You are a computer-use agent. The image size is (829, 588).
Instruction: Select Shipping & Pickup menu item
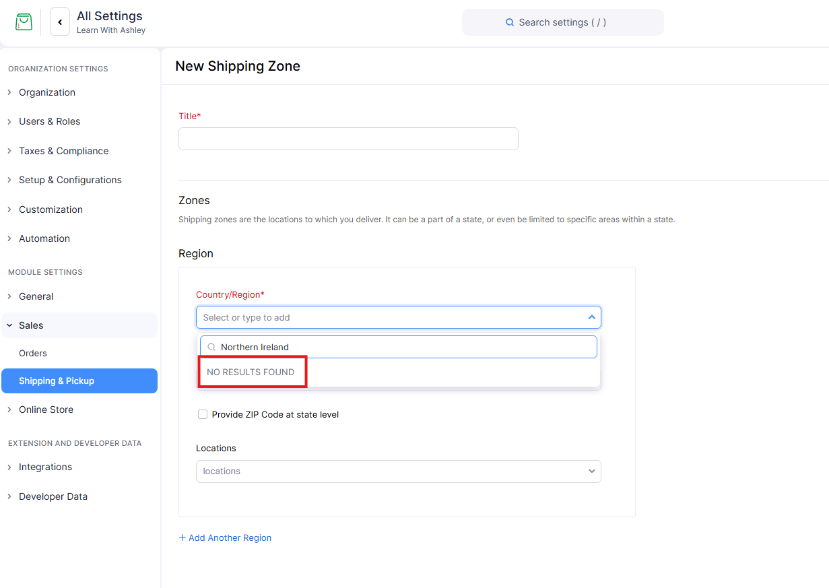coord(57,381)
